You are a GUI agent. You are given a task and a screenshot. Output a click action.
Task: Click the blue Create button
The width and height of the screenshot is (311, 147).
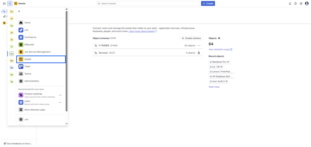tap(208, 4)
